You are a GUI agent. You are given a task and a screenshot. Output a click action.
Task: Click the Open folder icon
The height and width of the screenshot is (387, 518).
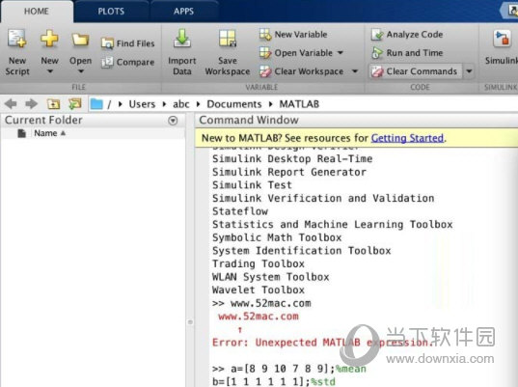[x=80, y=40]
